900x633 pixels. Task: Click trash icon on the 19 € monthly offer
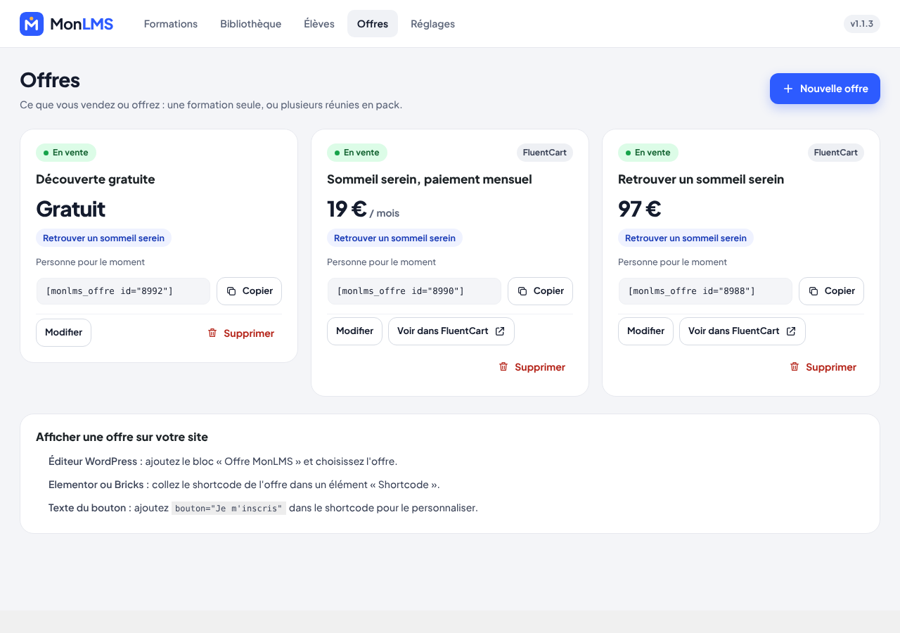click(x=503, y=366)
